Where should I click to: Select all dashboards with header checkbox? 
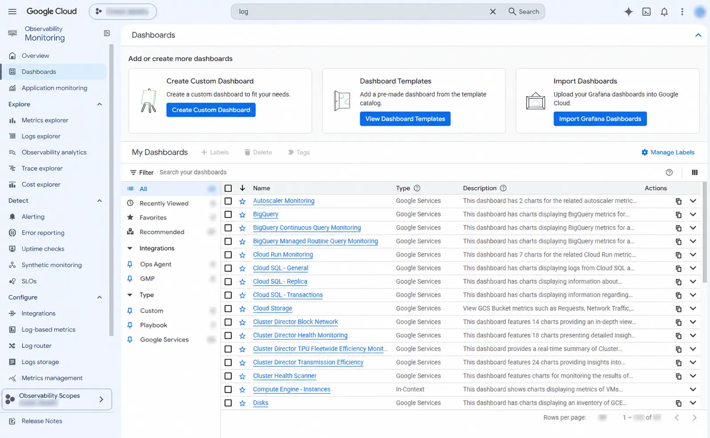click(x=228, y=188)
